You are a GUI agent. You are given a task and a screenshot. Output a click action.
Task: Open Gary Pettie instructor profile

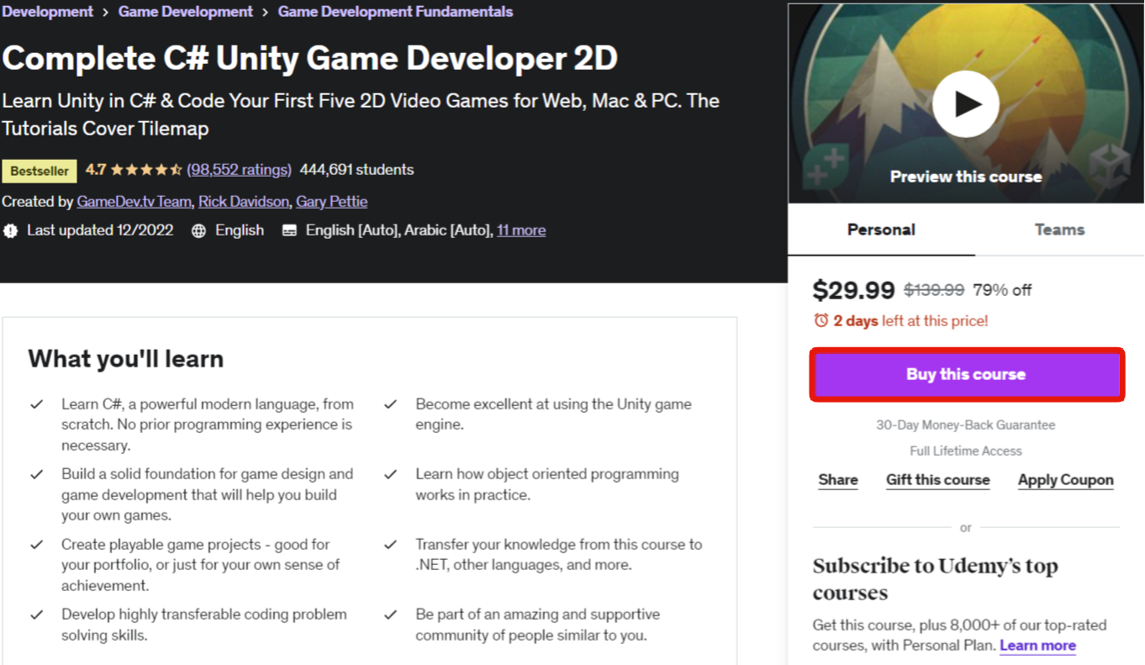tap(331, 202)
